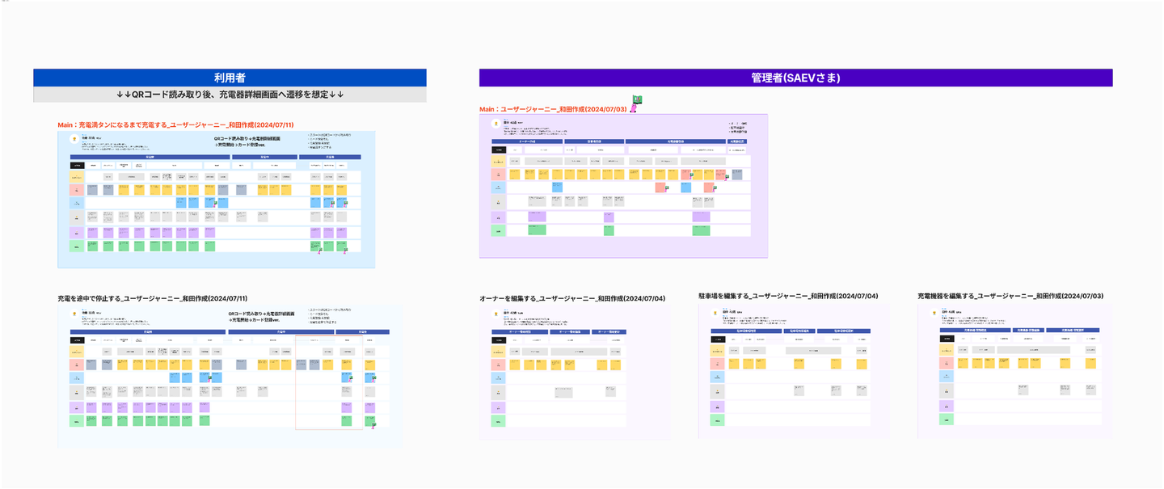Click the gray QRコード読み取り後 note bar

point(230,95)
